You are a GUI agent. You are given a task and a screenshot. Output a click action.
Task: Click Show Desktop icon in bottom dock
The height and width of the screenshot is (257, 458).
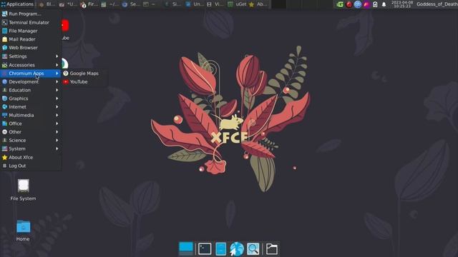coord(186,249)
